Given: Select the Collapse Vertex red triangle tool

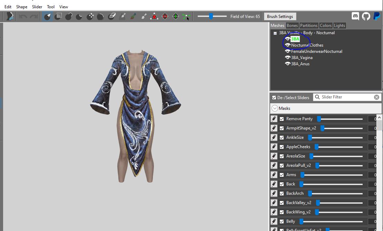Looking at the screenshot, I should point(154,16).
